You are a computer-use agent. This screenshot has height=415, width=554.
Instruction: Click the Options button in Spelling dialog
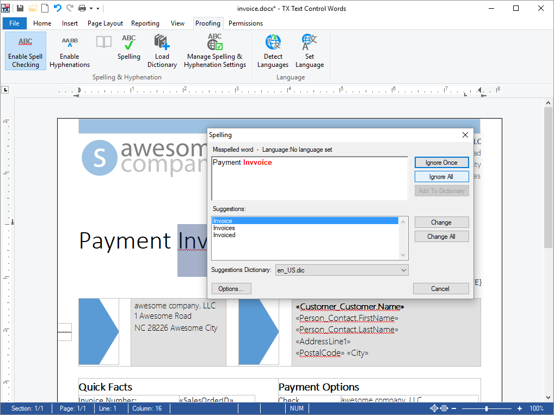231,288
